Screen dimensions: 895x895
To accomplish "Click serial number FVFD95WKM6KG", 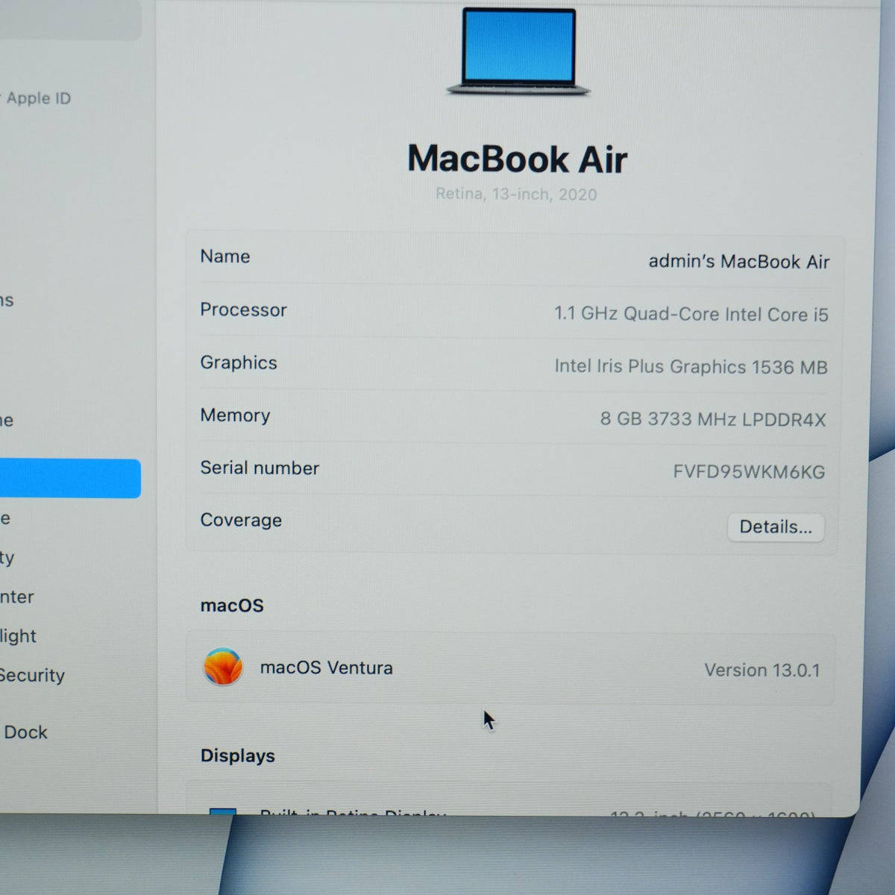I will point(749,472).
